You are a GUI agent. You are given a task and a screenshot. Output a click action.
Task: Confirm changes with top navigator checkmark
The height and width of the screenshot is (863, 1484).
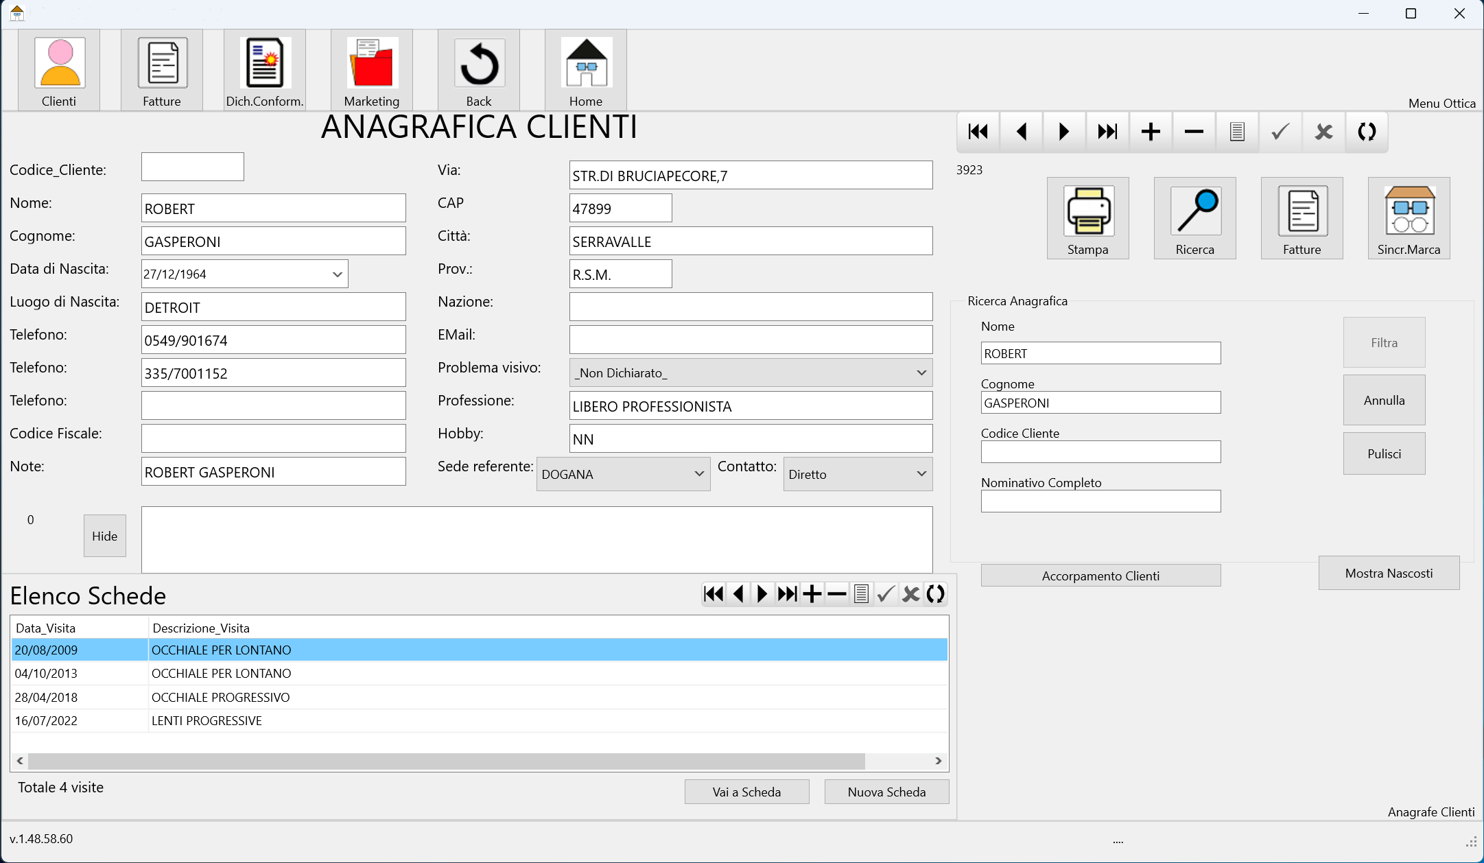click(1280, 131)
